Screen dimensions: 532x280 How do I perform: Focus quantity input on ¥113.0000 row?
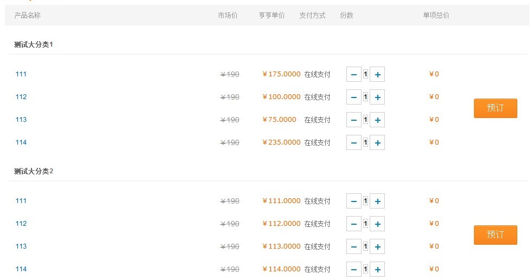point(366,246)
